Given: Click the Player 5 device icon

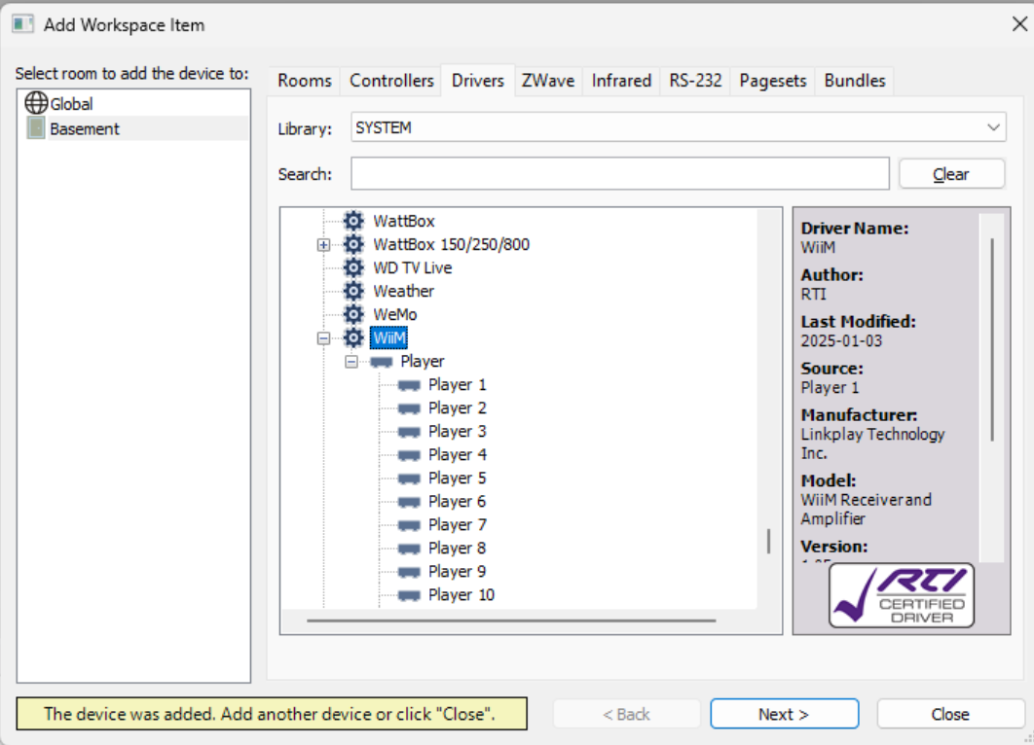Looking at the screenshot, I should pos(410,479).
